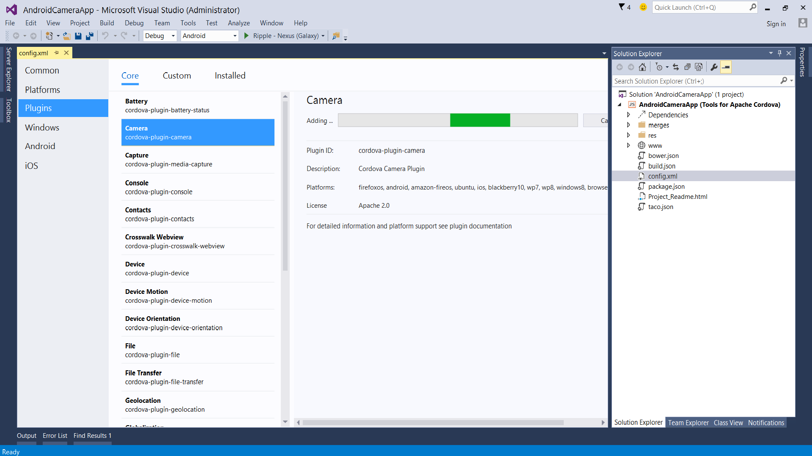Click the Undo arrow icon
Screen dimensions: 812x456
click(x=105, y=36)
